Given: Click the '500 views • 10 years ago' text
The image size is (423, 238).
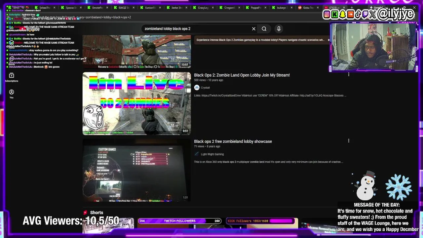Looking at the screenshot, I should (x=209, y=80).
